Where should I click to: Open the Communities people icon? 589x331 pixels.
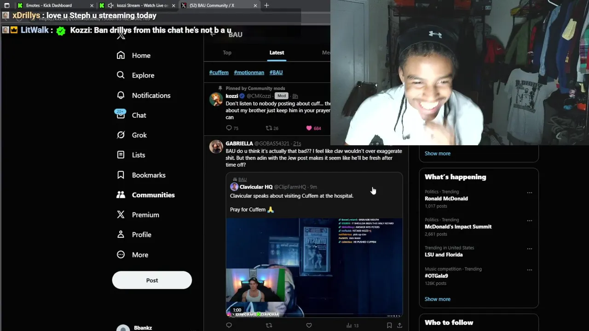[x=121, y=195]
